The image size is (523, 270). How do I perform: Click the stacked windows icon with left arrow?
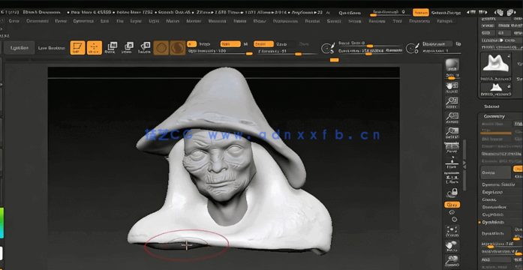coord(499,13)
